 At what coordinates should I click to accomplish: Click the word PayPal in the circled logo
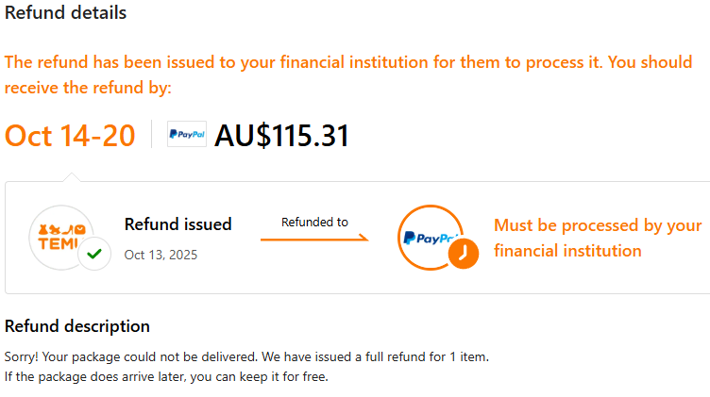click(430, 238)
